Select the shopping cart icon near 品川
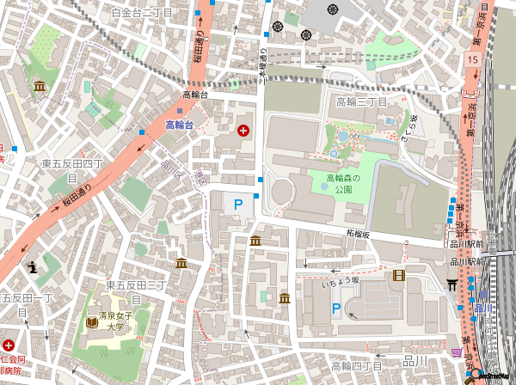The image size is (516, 385). (x=456, y=352)
